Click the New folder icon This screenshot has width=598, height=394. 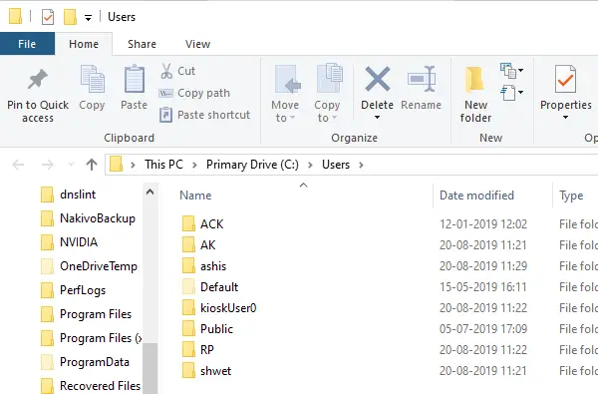click(474, 80)
